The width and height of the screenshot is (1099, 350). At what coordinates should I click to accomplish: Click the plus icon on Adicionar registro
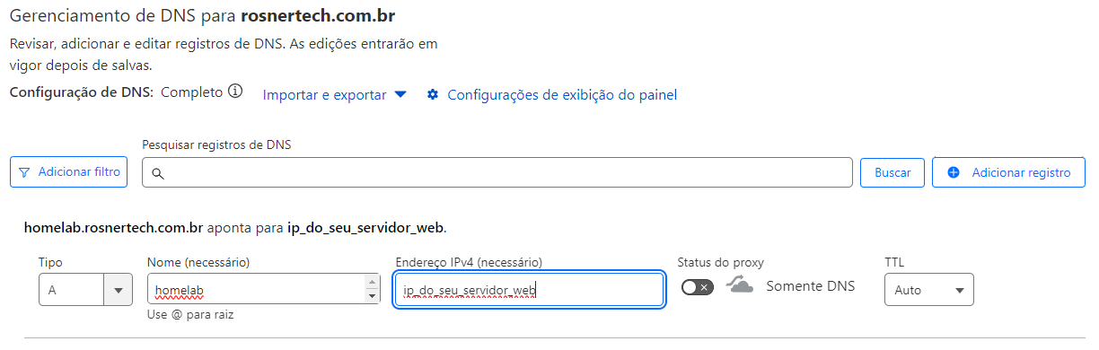[954, 172]
